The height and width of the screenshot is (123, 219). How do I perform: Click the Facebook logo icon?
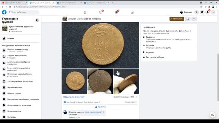tap(4, 12)
